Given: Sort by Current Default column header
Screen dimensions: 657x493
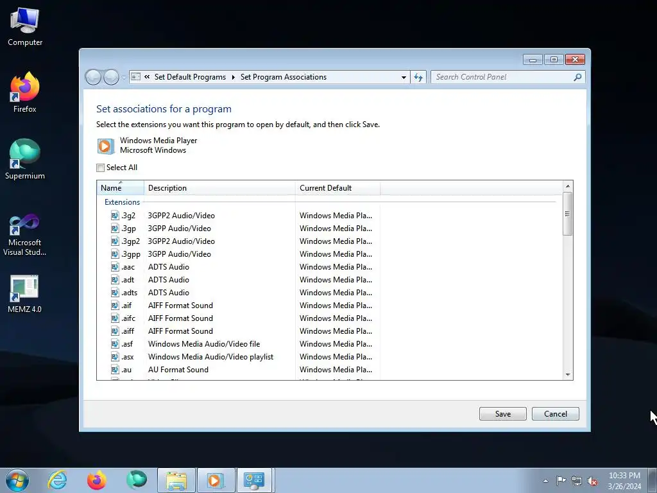Looking at the screenshot, I should [338, 188].
